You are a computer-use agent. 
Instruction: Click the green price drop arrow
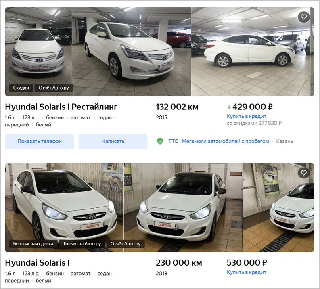click(x=229, y=107)
